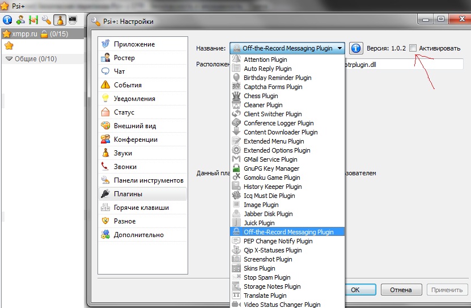Open the Чат settings section
This screenshot has height=308, width=471.
[143, 71]
